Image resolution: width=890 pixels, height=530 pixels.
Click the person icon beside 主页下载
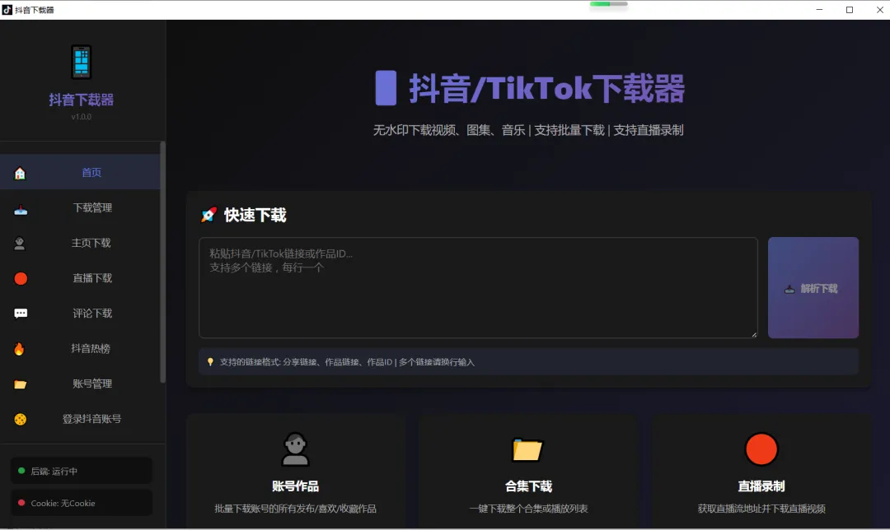pyautogui.click(x=20, y=244)
